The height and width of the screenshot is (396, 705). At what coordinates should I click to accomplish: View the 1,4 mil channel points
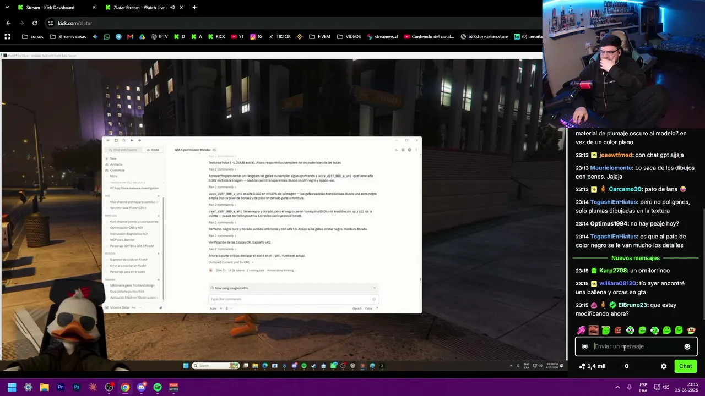pyautogui.click(x=593, y=366)
